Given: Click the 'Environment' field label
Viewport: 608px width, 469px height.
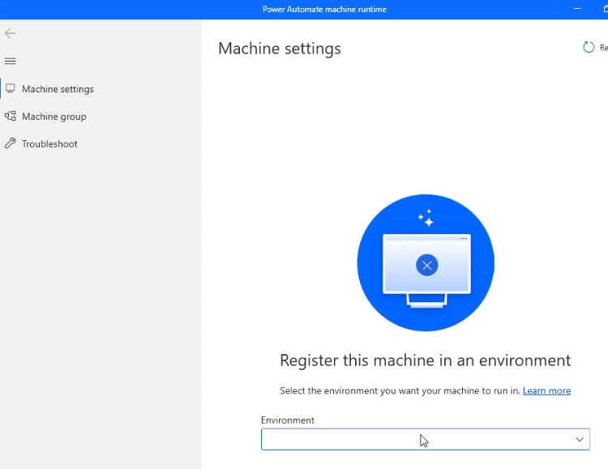Looking at the screenshot, I should [x=287, y=420].
